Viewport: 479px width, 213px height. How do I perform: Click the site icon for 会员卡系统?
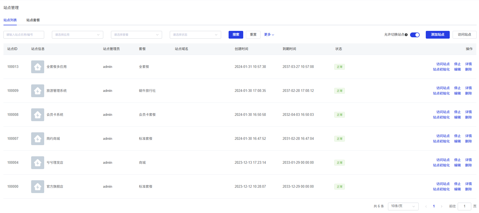38,115
